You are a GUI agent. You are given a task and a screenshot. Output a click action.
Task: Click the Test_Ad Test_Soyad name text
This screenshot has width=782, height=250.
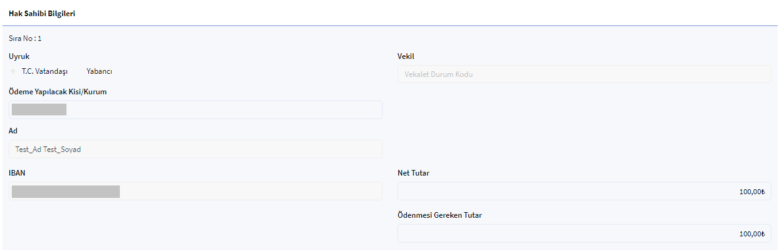coord(48,150)
